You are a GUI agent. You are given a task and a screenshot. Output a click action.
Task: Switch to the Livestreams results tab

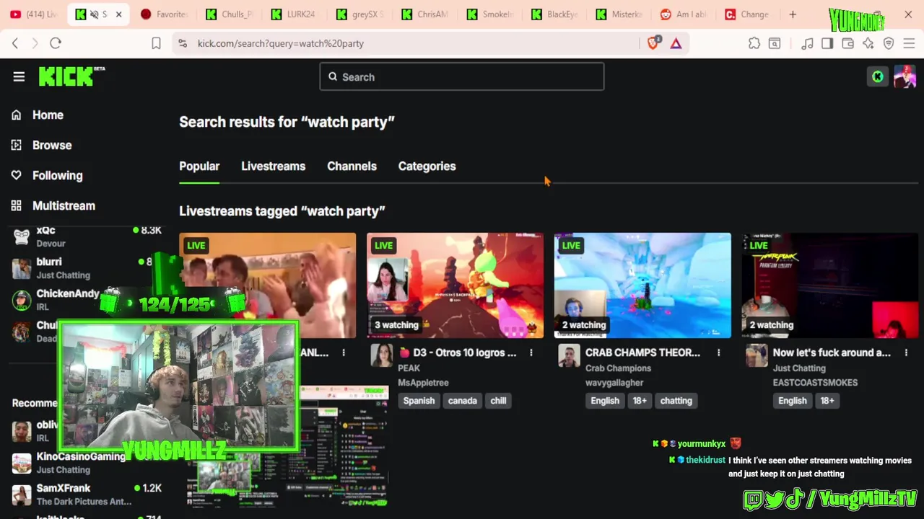(273, 166)
